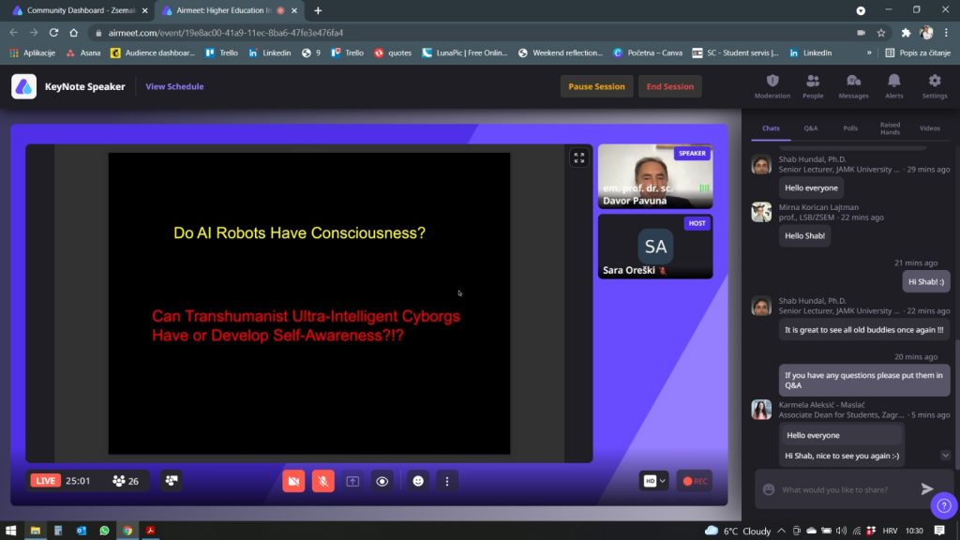
Task: Open Popis za čitanje reading list
Action: [918, 52]
